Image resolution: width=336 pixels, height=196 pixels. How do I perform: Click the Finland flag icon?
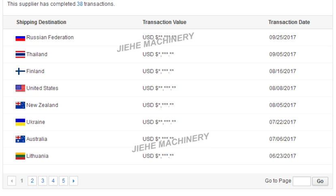(x=20, y=71)
